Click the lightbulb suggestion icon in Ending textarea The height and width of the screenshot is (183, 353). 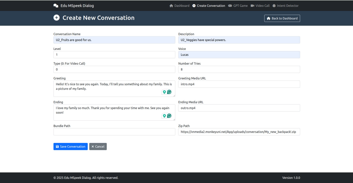[164, 116]
